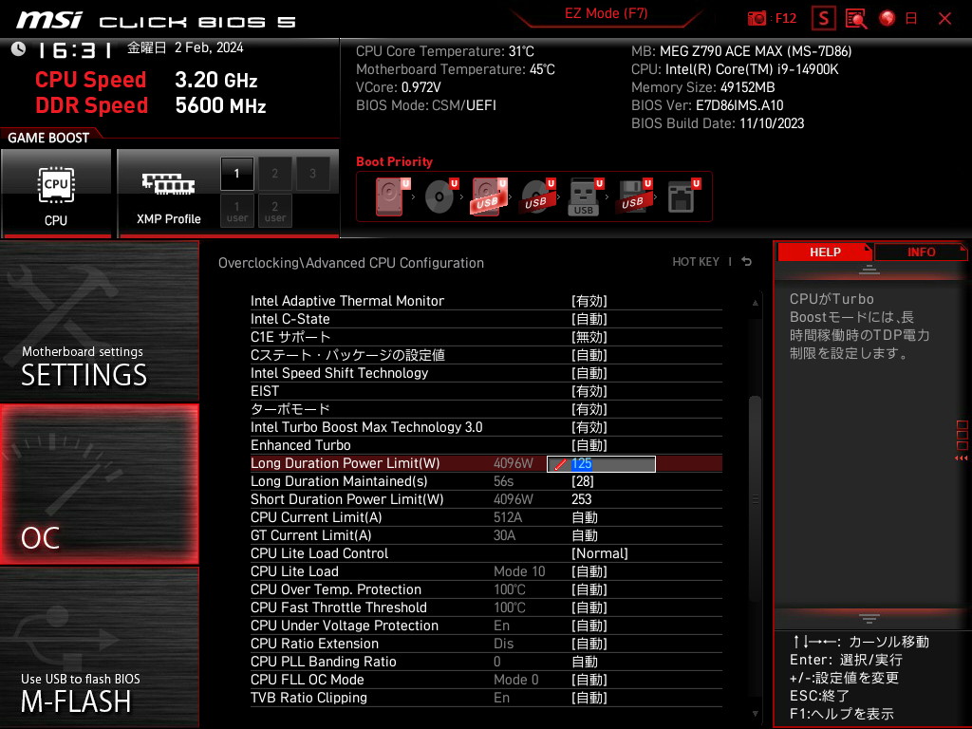Image resolution: width=972 pixels, height=729 pixels.
Task: Open the Enhanced Turbo value
Action: [x=589, y=445]
